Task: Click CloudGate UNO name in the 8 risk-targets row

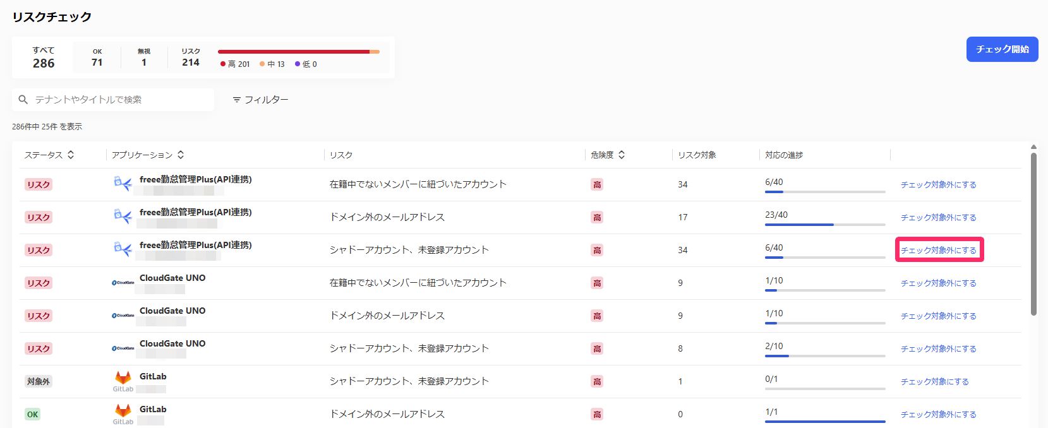Action: (172, 343)
